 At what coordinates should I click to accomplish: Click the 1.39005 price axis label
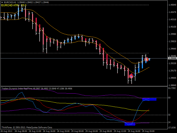click(172, 78)
